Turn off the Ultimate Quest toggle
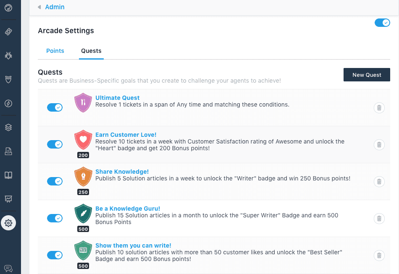399x274 pixels. pyautogui.click(x=55, y=107)
